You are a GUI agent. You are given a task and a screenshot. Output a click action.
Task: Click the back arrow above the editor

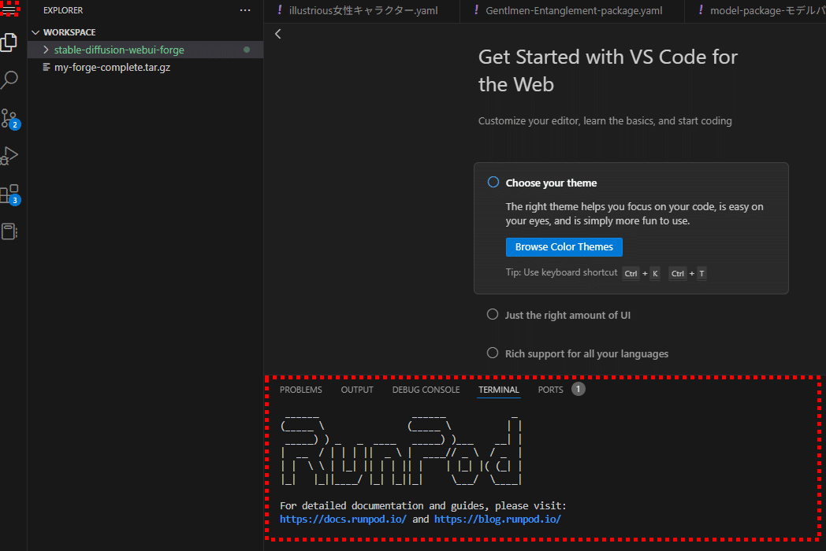(277, 34)
